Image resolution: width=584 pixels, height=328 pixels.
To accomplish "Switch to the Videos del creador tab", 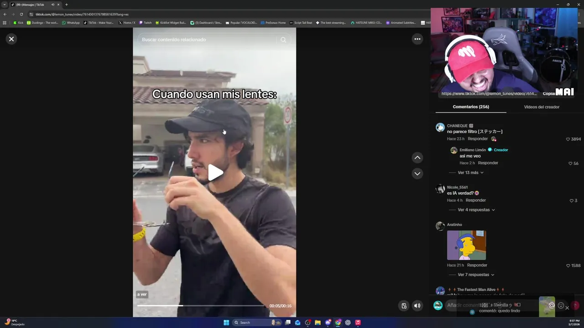I will pyautogui.click(x=542, y=107).
